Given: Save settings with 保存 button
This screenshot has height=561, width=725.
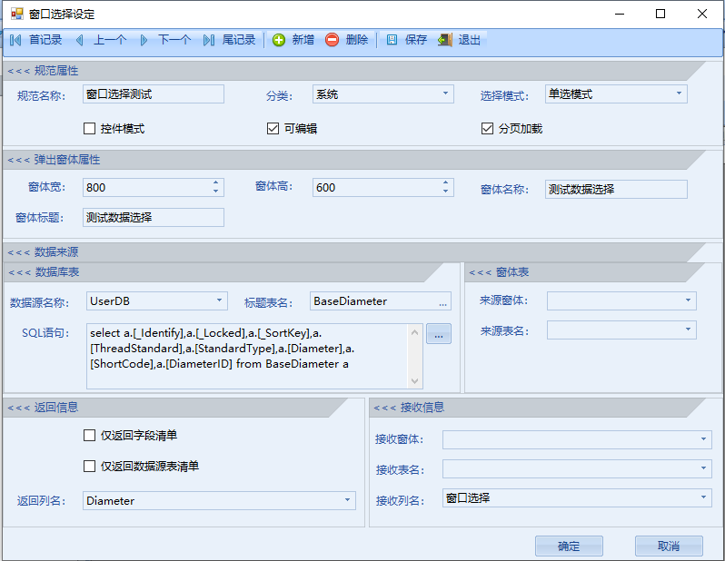Looking at the screenshot, I should pos(406,40).
